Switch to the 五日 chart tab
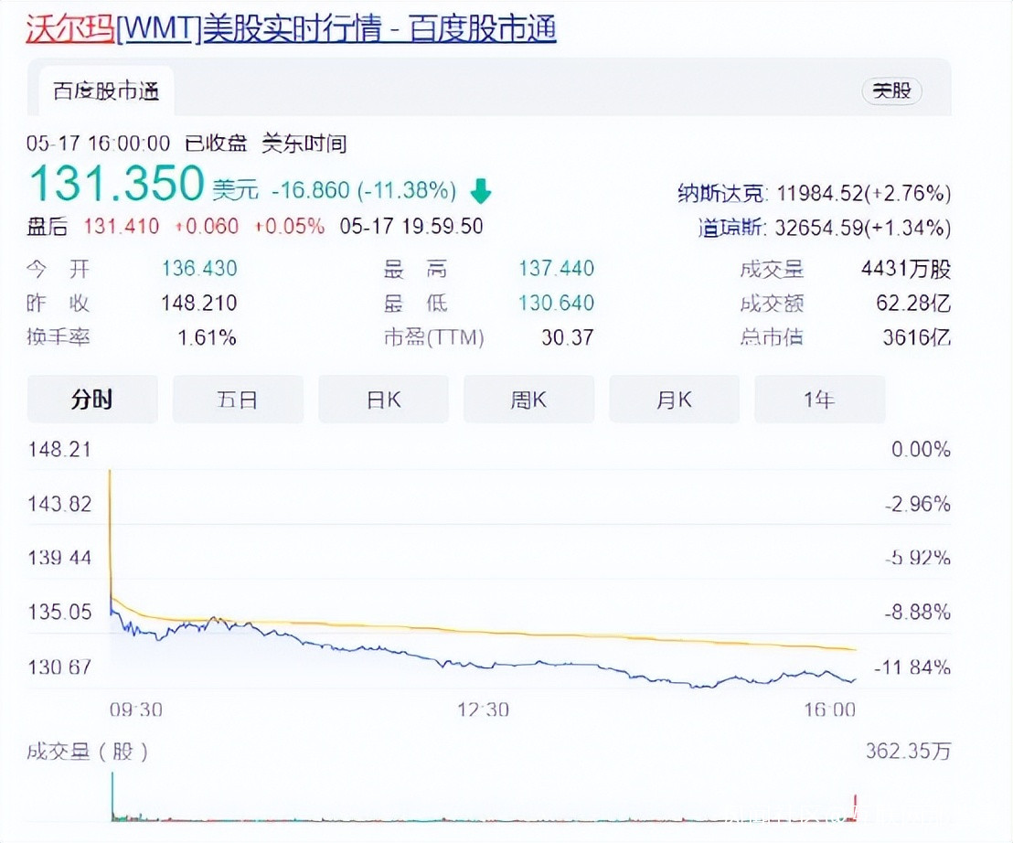This screenshot has height=843, width=1013. pos(238,400)
